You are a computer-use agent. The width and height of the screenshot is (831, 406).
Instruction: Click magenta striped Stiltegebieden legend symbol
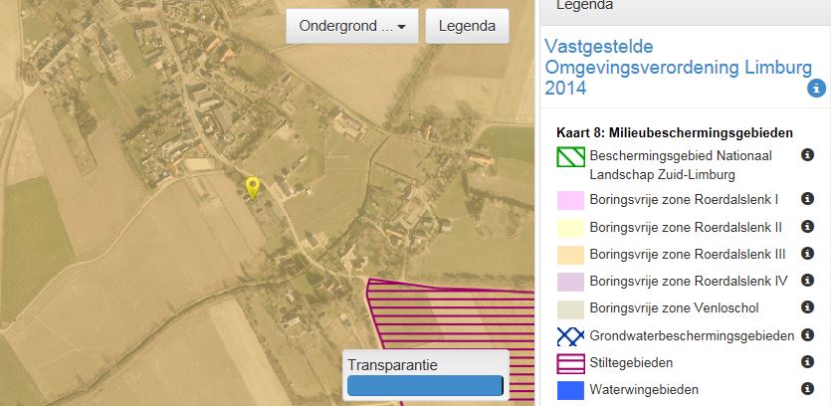pyautogui.click(x=571, y=363)
